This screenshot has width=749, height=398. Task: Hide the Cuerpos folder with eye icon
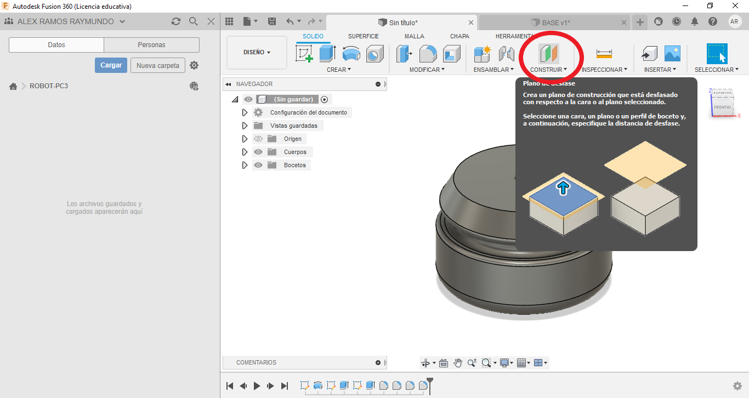click(258, 152)
